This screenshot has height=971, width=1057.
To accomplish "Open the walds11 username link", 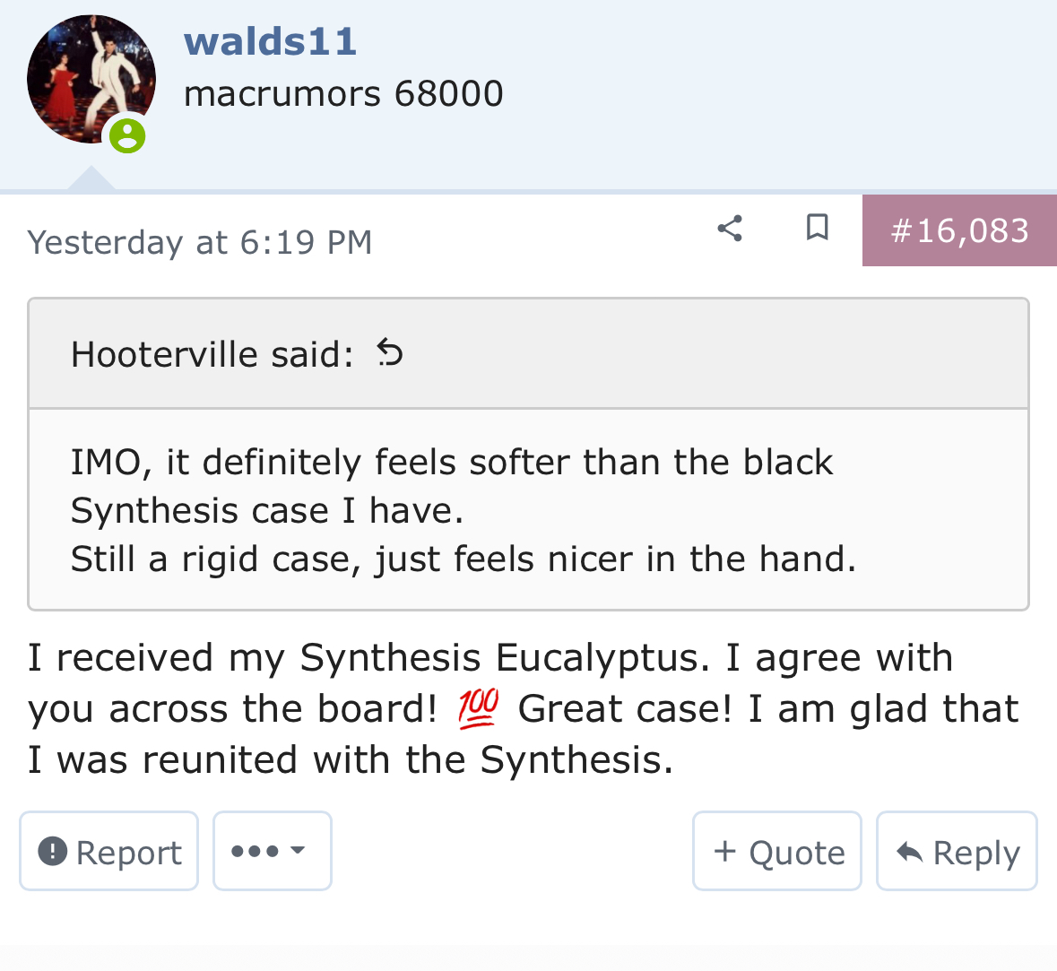I will point(270,42).
